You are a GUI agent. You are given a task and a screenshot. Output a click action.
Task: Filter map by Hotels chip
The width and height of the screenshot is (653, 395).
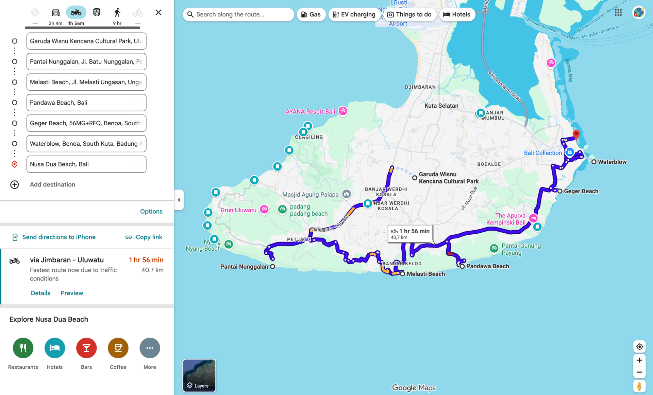pyautogui.click(x=457, y=14)
